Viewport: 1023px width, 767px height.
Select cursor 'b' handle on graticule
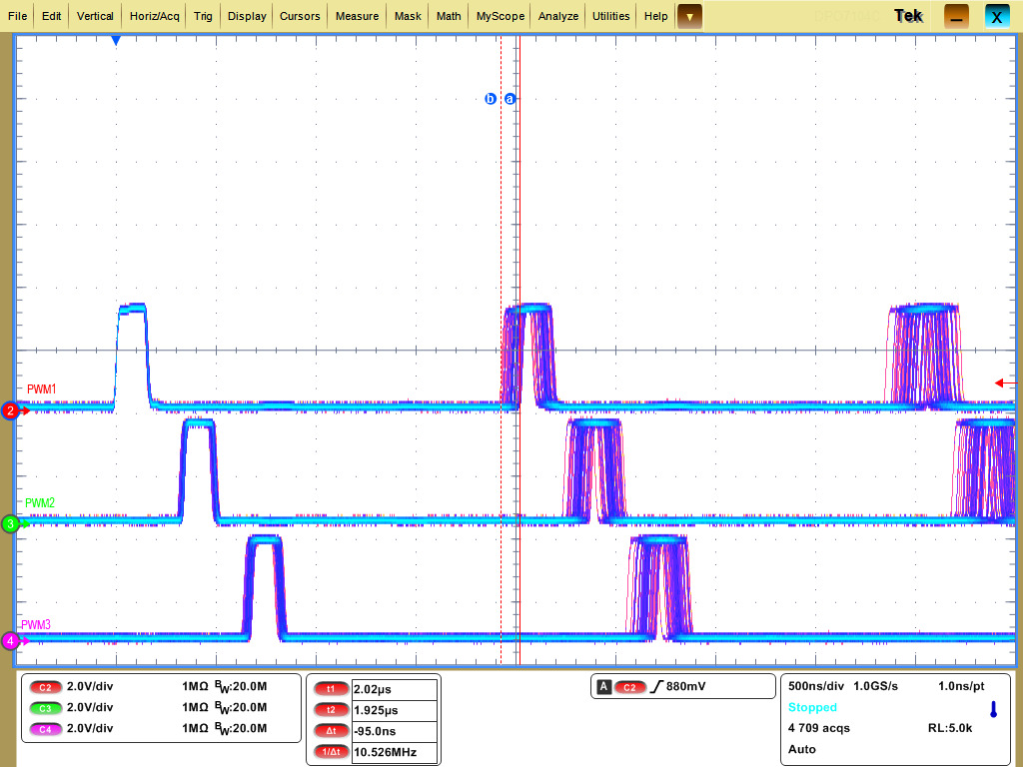pyautogui.click(x=491, y=99)
